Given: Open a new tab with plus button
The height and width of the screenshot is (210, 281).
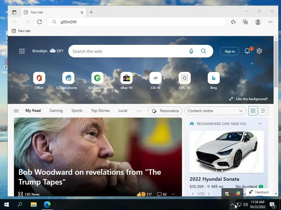Looking at the screenshot, I should coord(91,12).
